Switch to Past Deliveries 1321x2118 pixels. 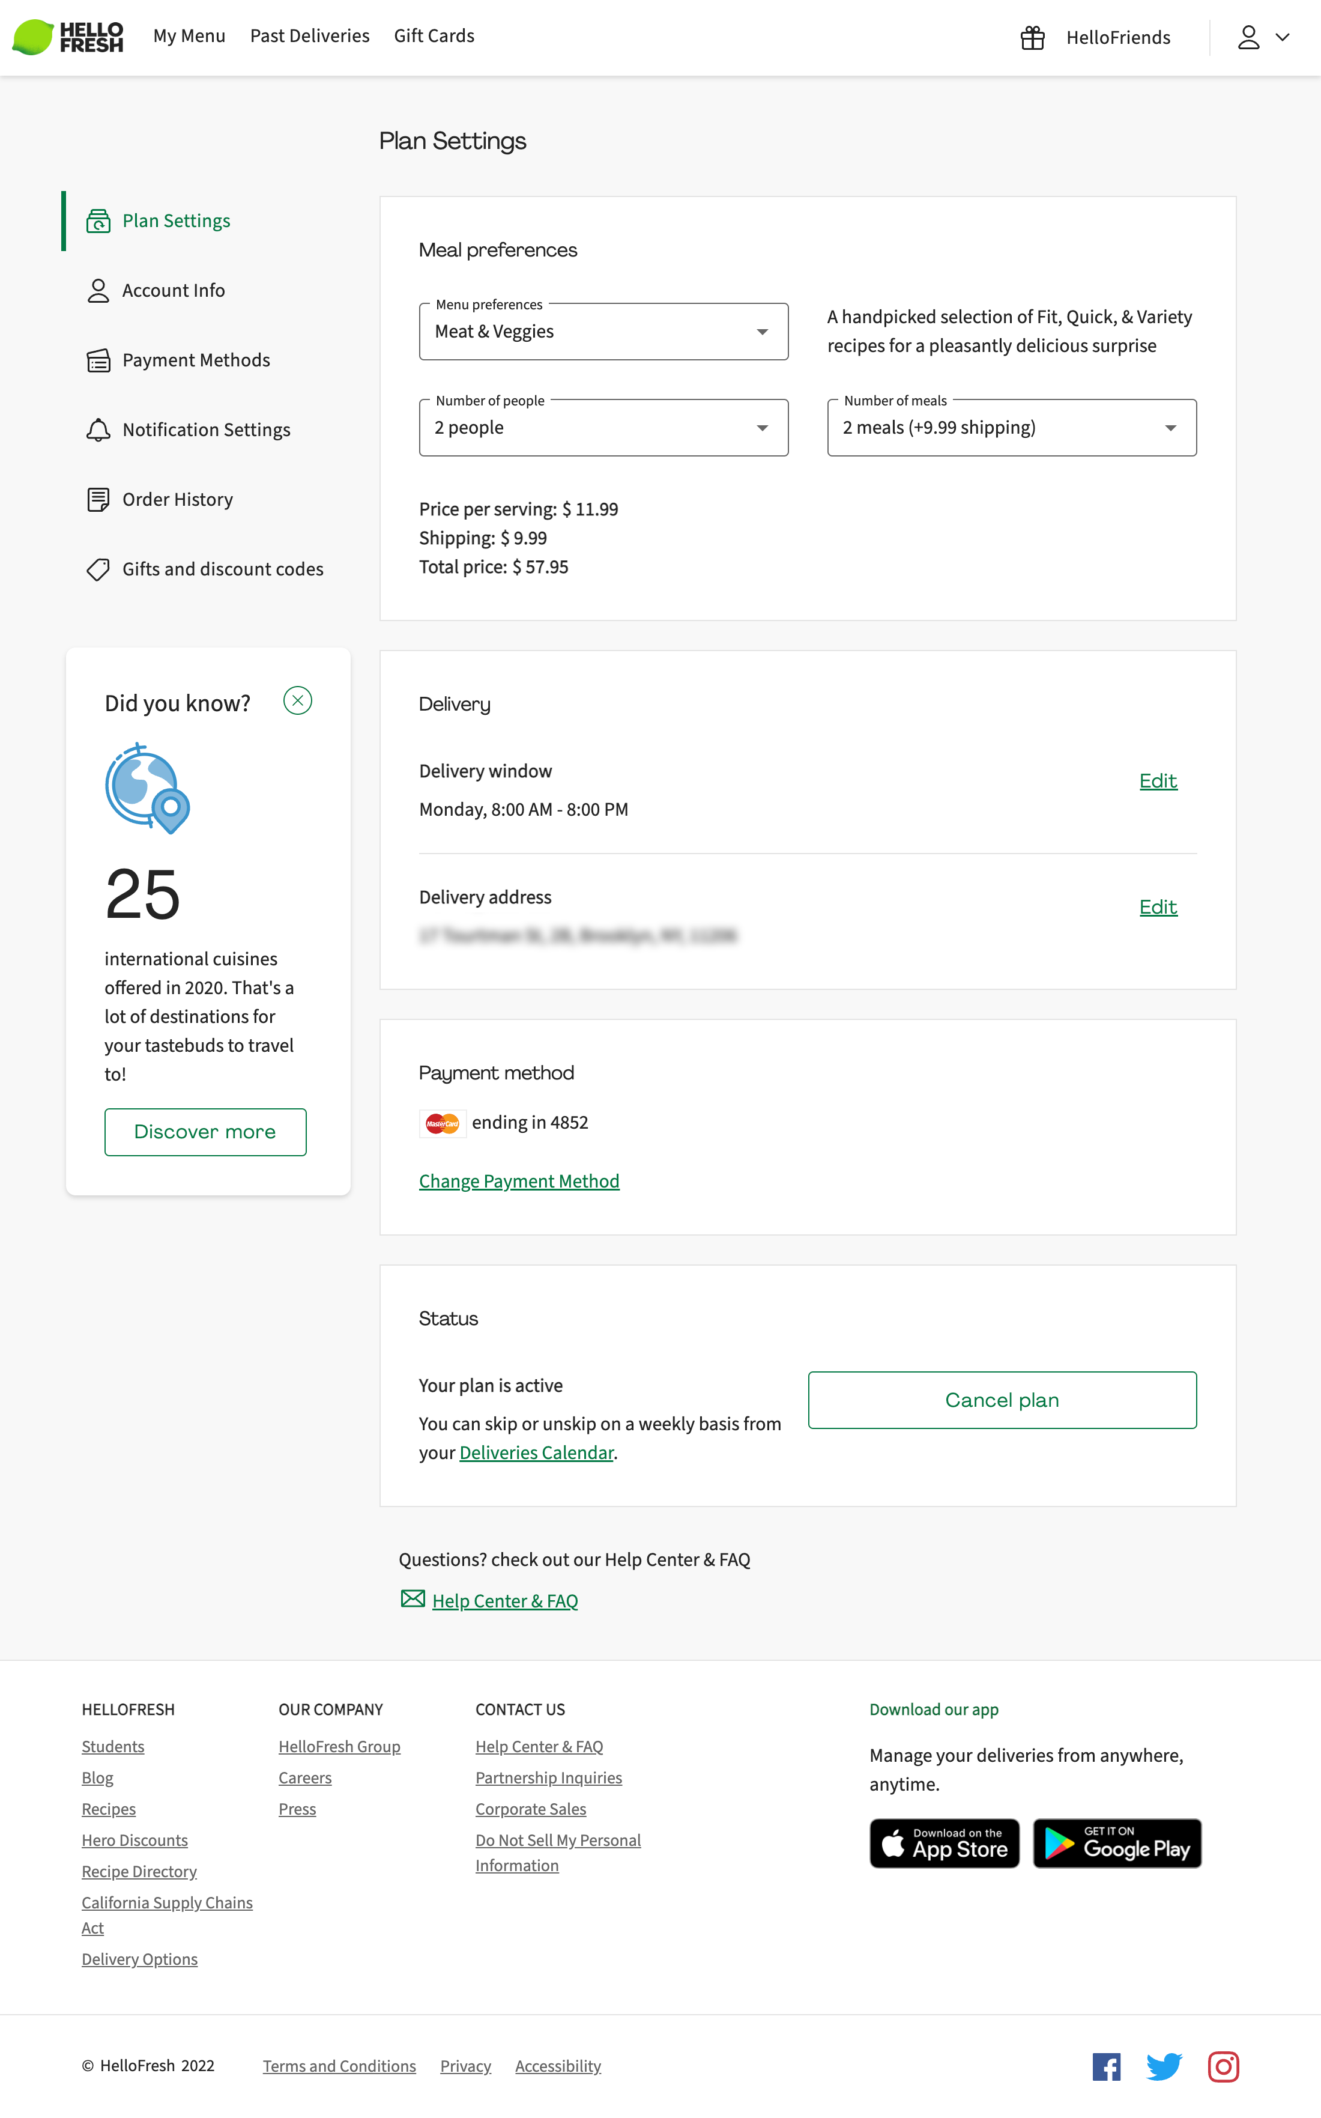(309, 36)
